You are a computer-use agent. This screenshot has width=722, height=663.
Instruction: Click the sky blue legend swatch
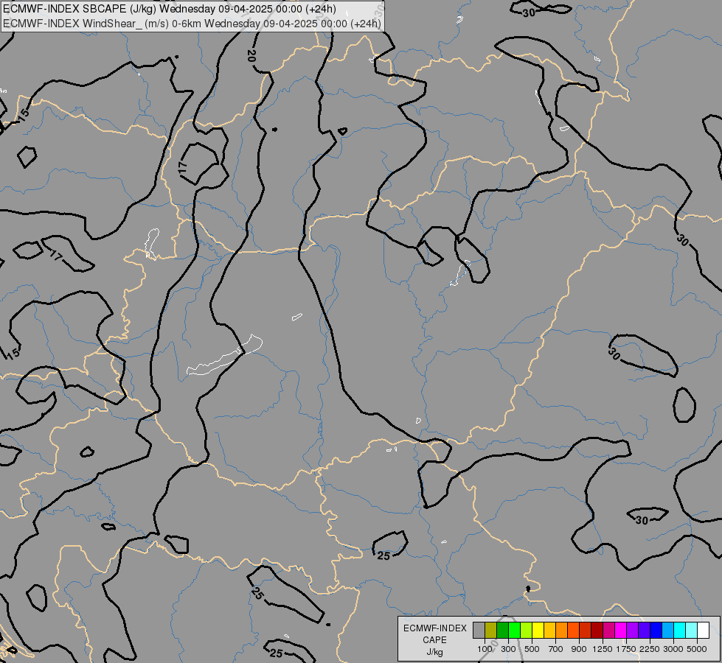(x=667, y=630)
